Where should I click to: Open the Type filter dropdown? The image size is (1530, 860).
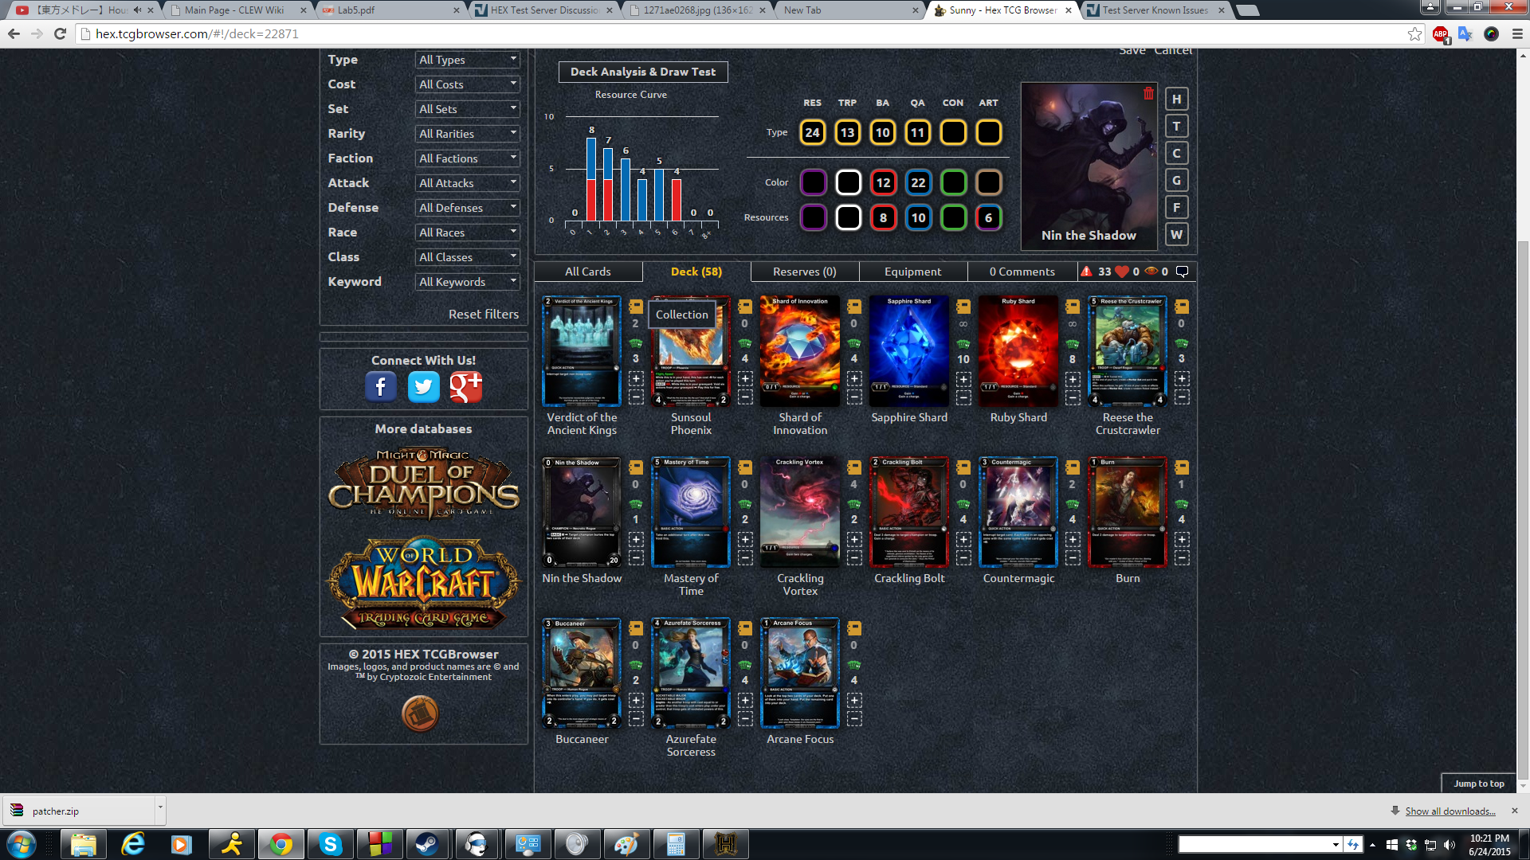(468, 60)
